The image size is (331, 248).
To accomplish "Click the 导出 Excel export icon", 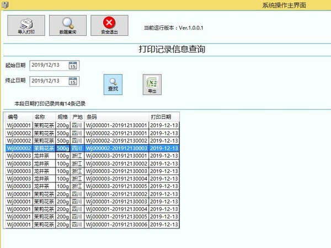I will click(x=152, y=84).
